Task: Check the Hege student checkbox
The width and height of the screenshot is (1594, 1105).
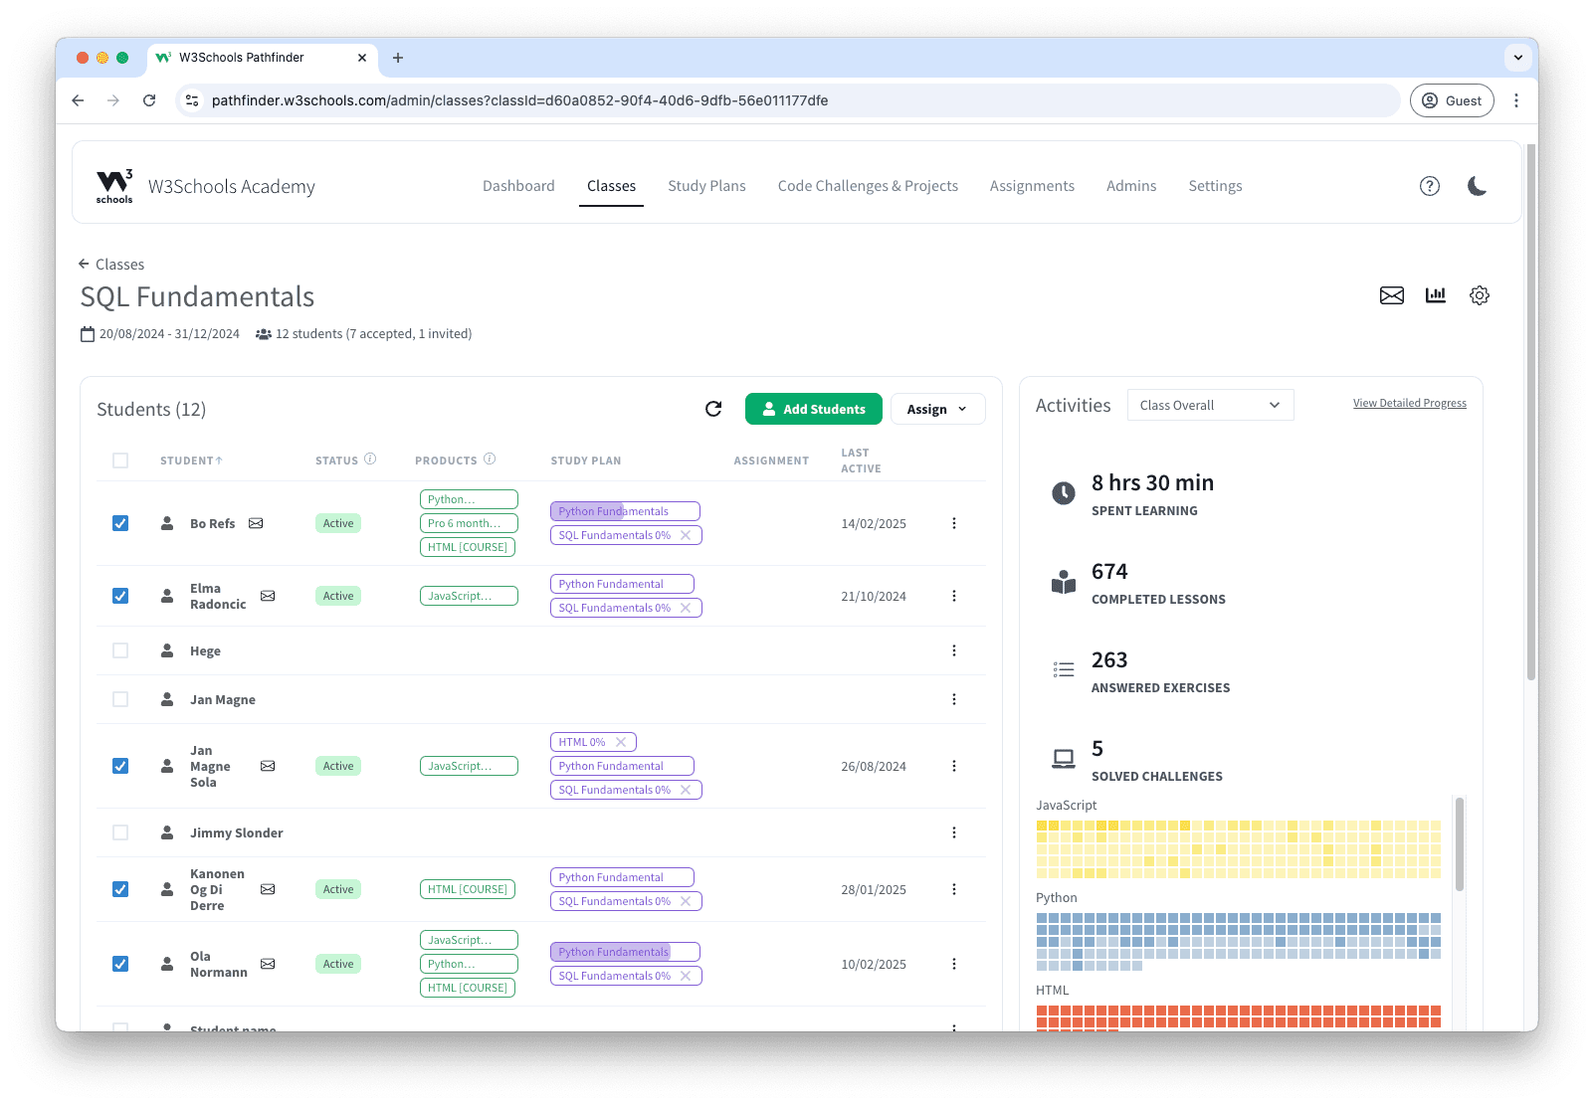Action: (x=120, y=650)
